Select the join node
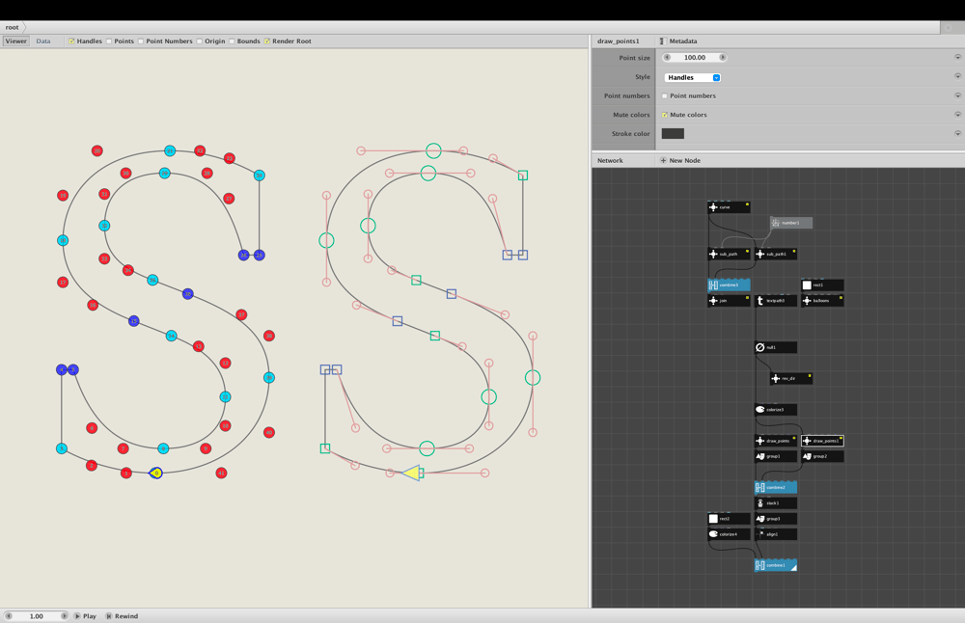 [x=729, y=301]
